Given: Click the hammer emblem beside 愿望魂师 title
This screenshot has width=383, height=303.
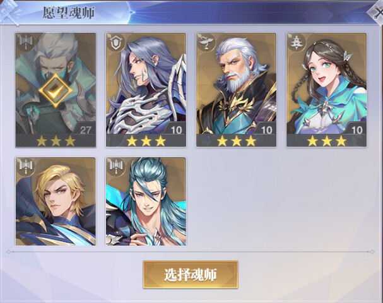Looking at the screenshot, I should click(x=9, y=12).
